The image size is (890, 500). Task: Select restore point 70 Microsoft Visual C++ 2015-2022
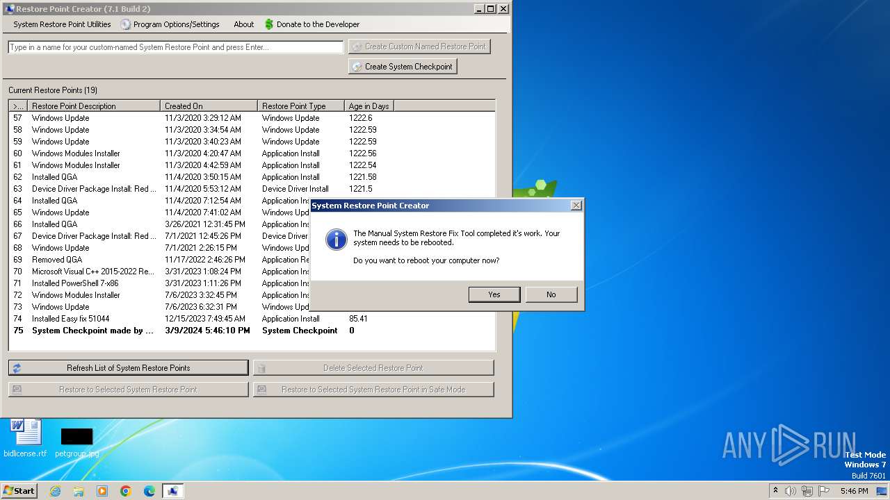pos(160,272)
